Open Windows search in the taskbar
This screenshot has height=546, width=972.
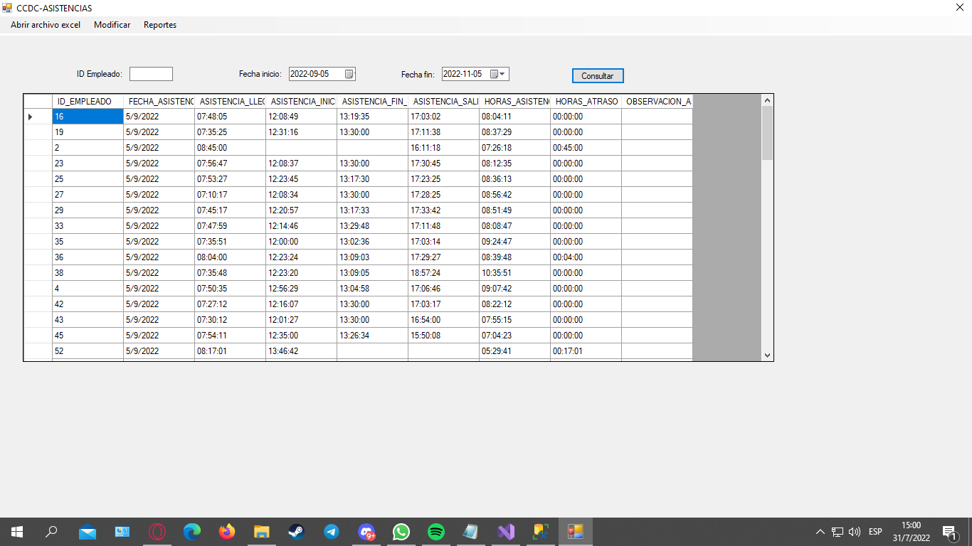tap(51, 532)
